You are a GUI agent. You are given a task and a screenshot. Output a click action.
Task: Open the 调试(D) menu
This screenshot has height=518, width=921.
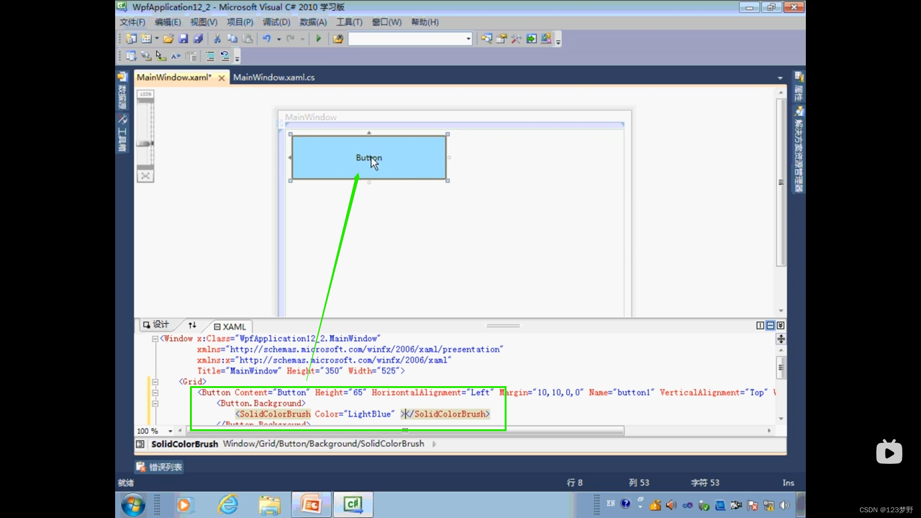pyautogui.click(x=276, y=22)
